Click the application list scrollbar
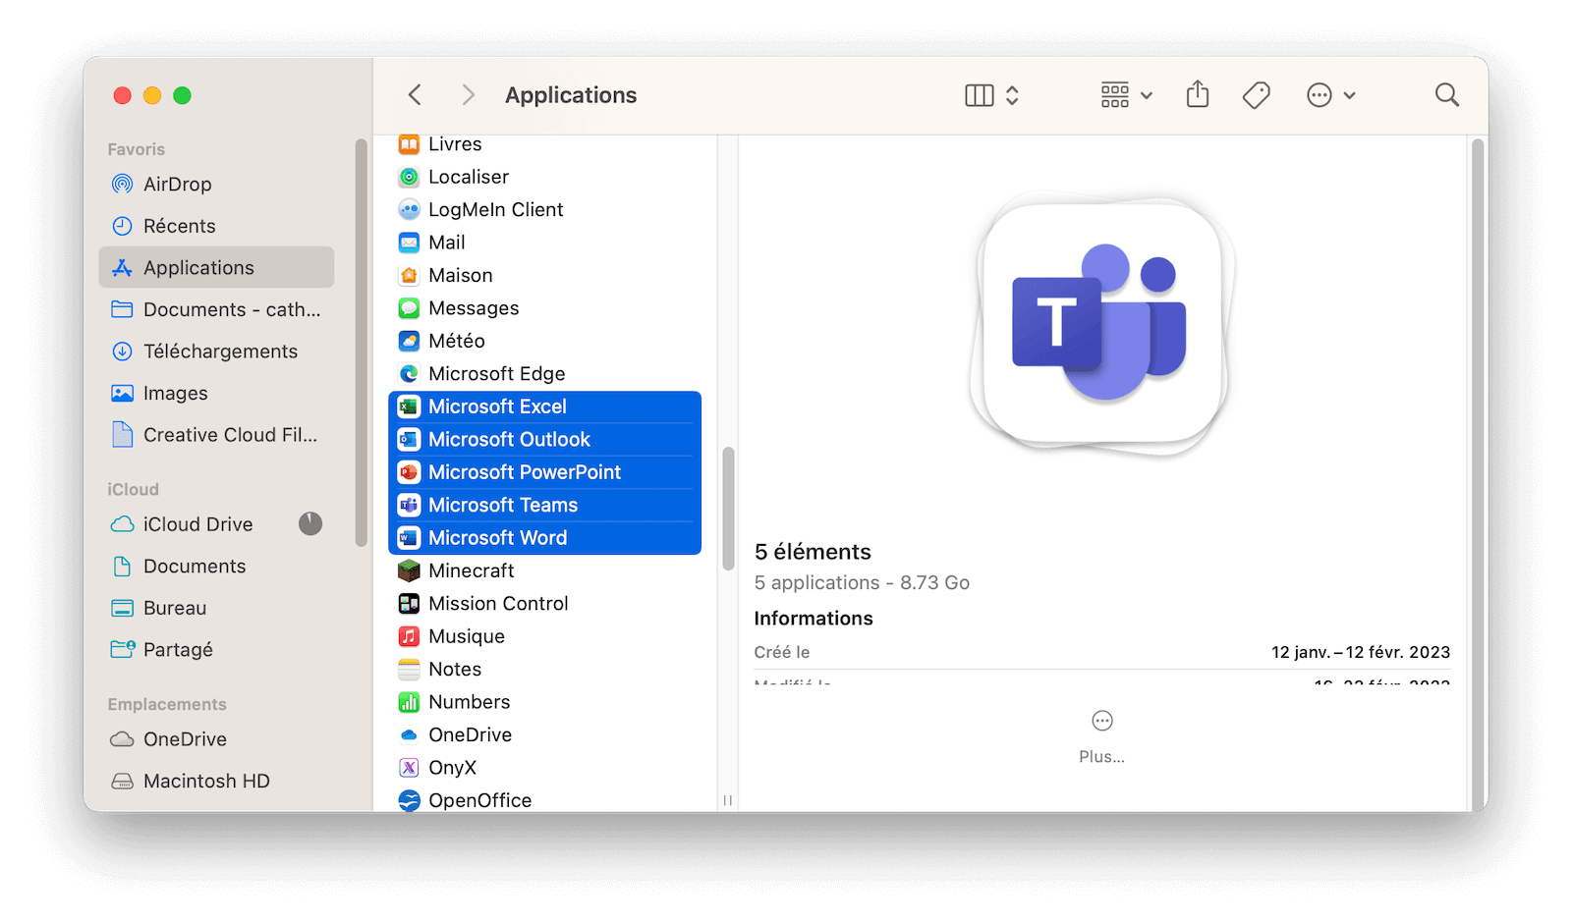The height and width of the screenshot is (922, 1572). pyautogui.click(x=728, y=509)
